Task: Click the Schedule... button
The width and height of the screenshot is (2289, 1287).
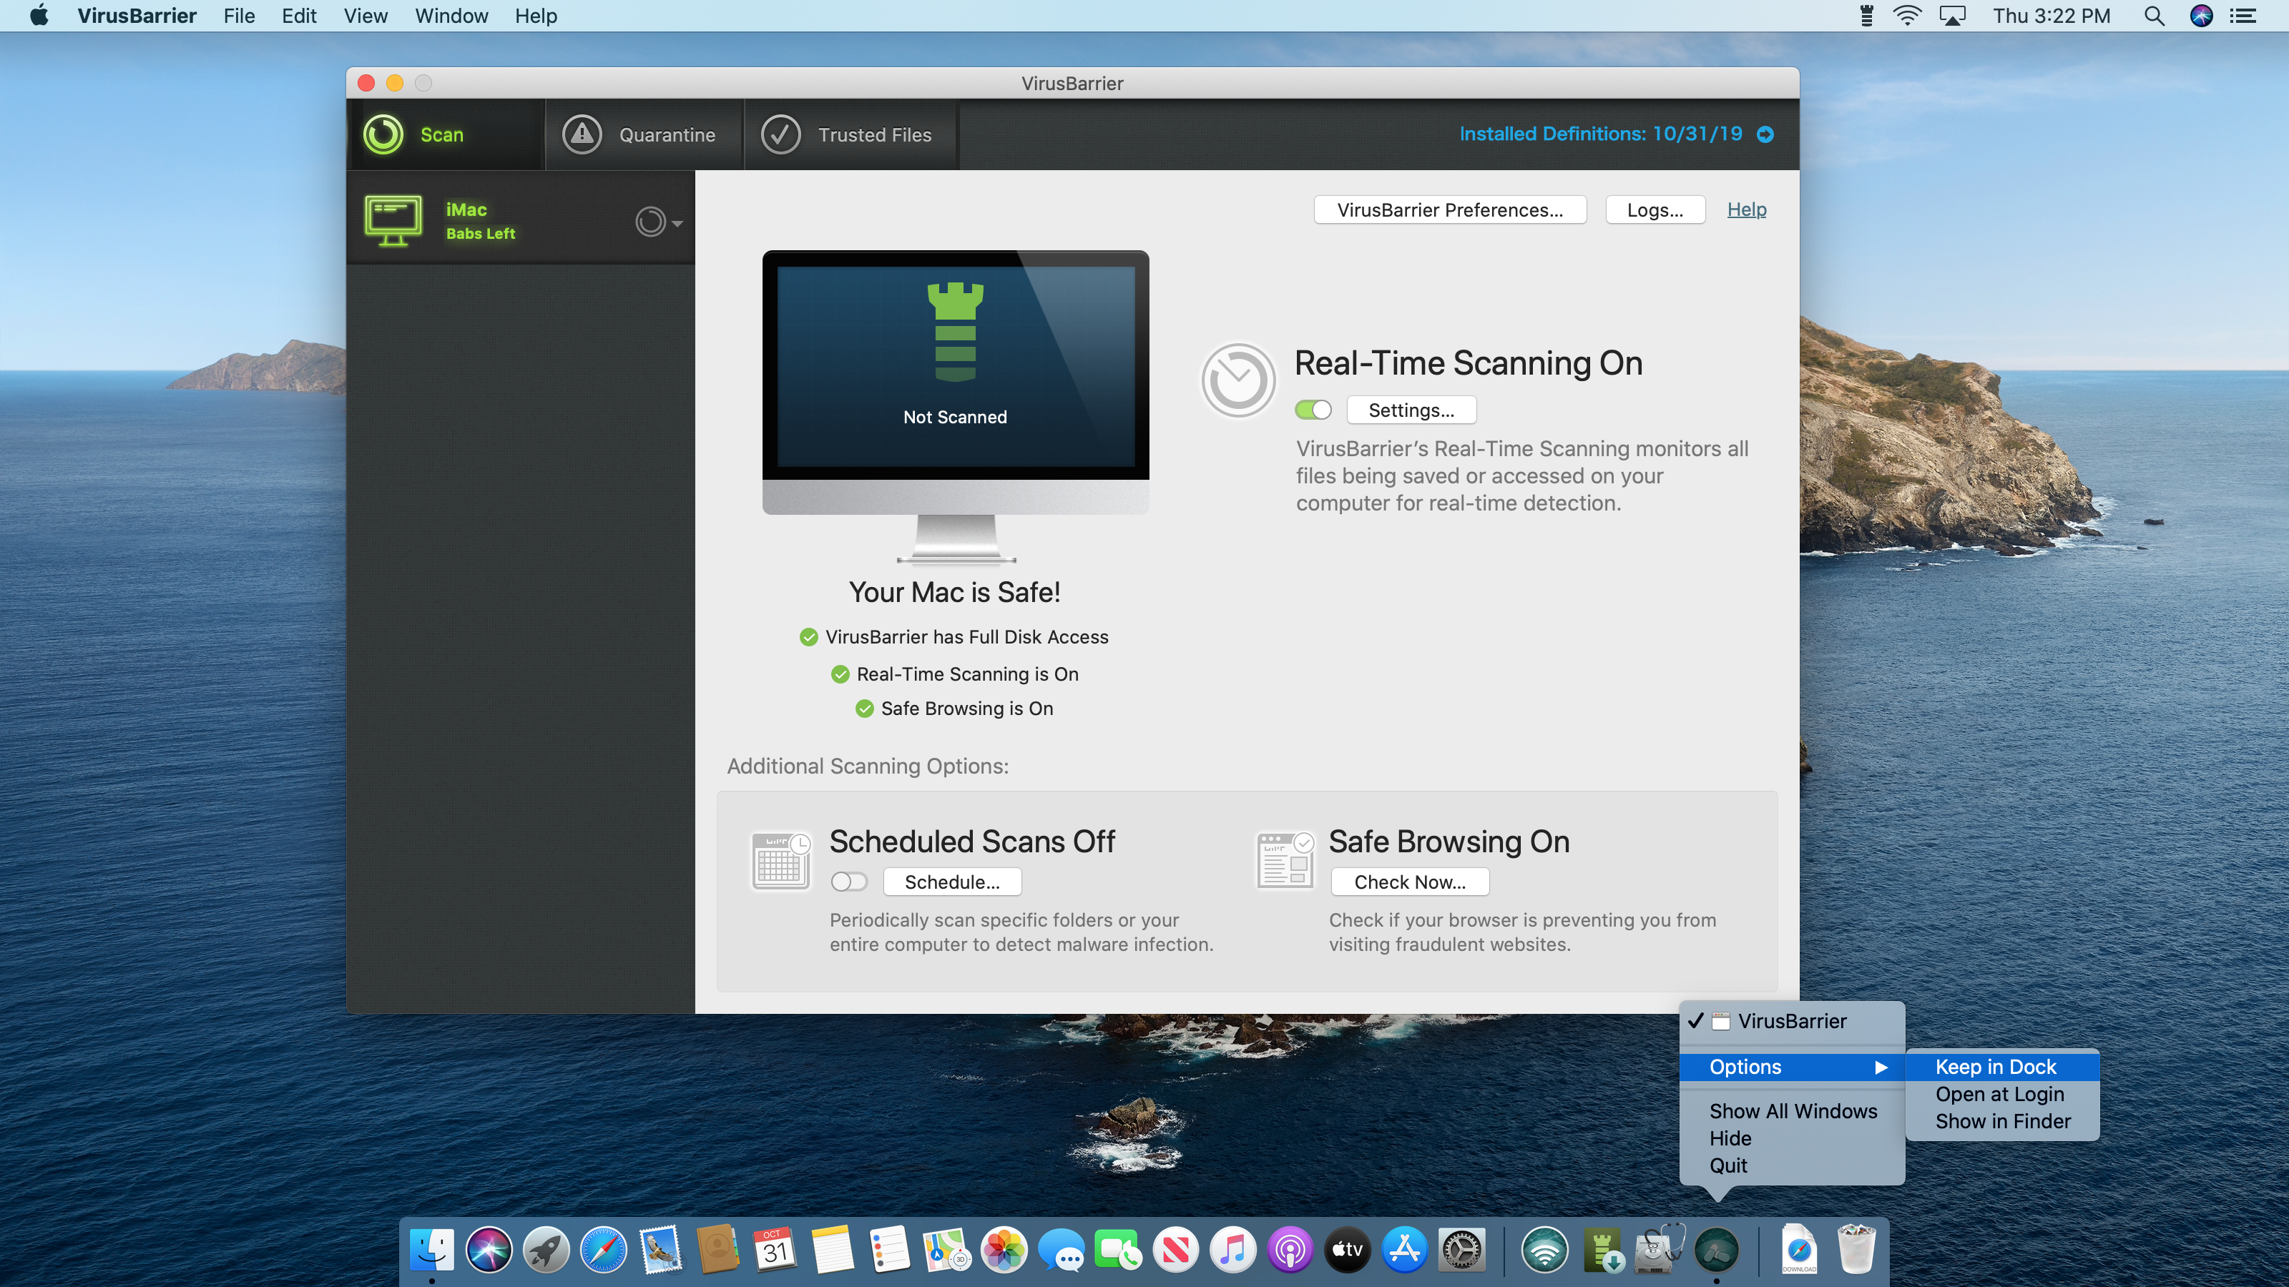Action: pos(951,882)
